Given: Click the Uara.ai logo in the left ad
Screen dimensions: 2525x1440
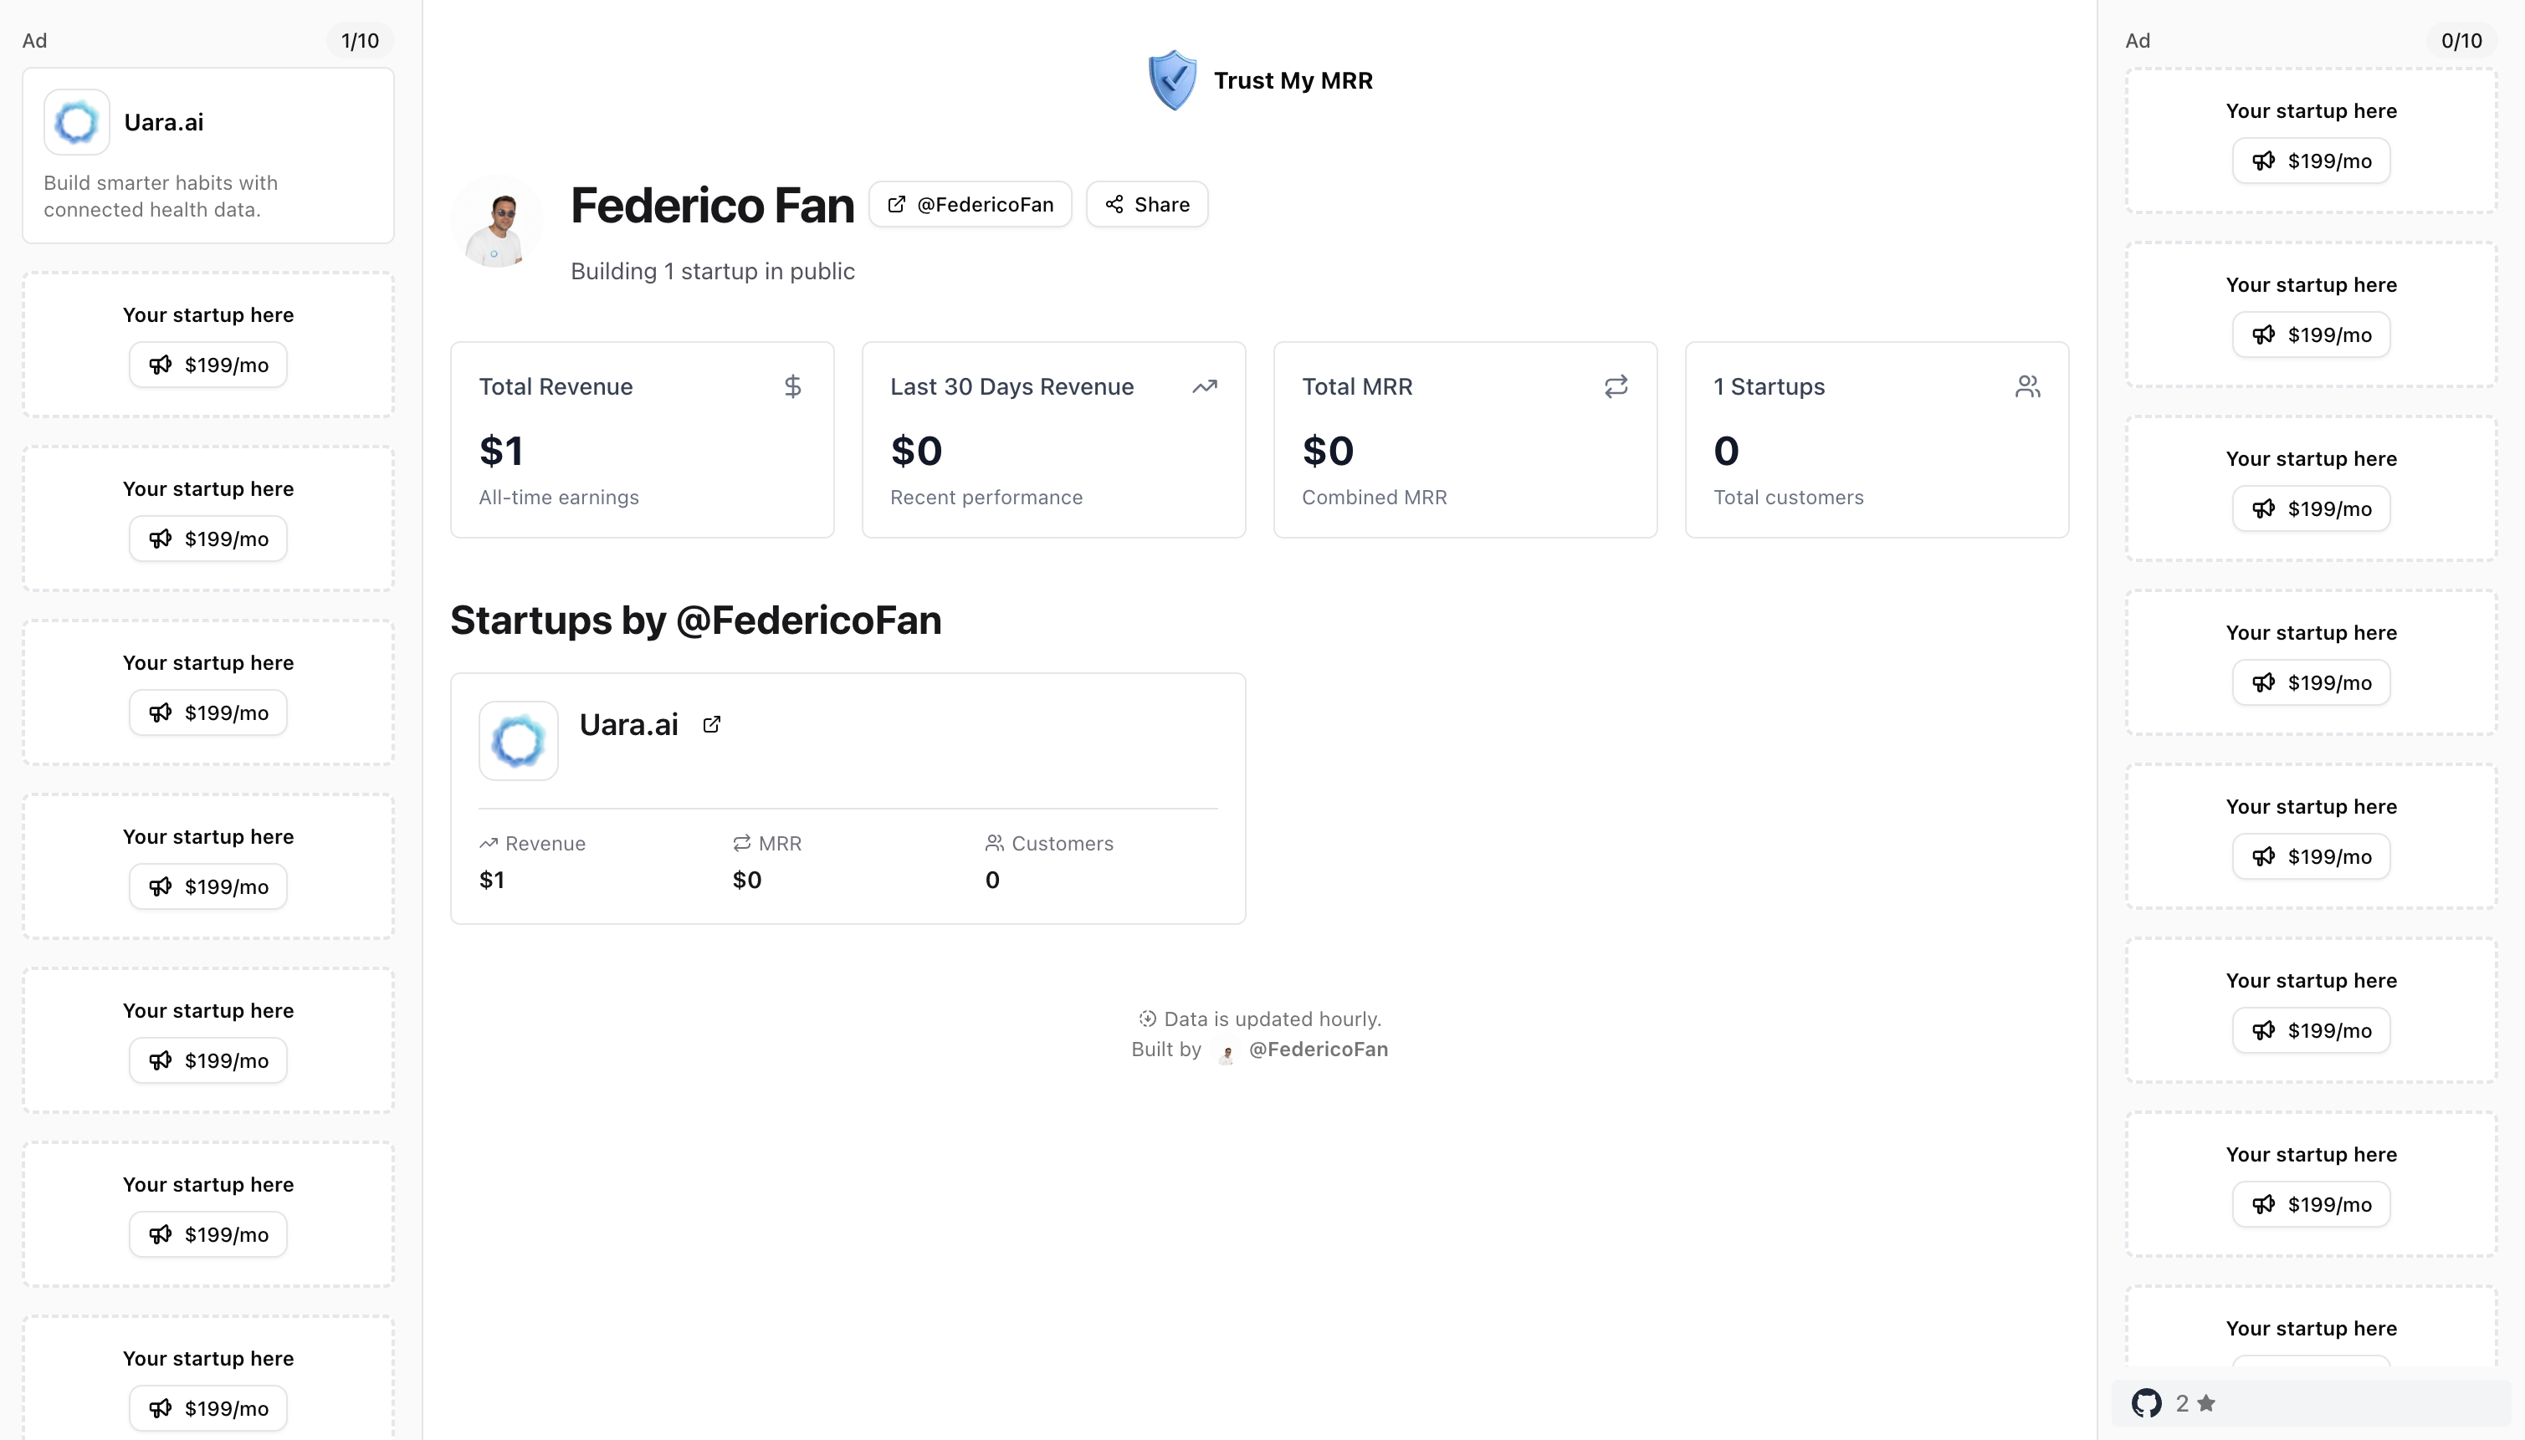Looking at the screenshot, I should point(77,123).
